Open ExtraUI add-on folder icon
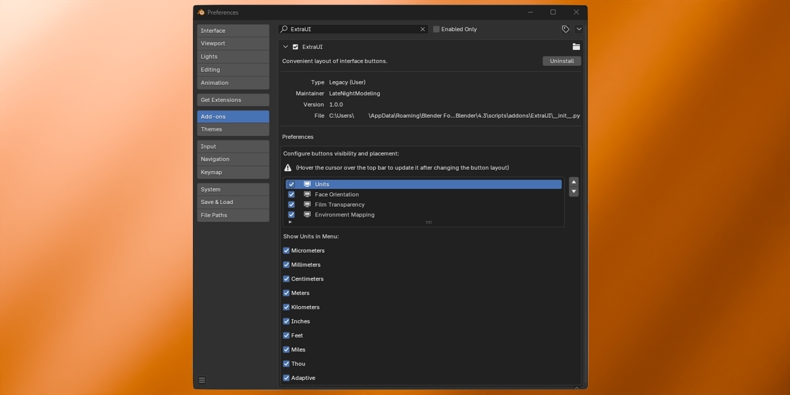790x395 pixels. [576, 47]
